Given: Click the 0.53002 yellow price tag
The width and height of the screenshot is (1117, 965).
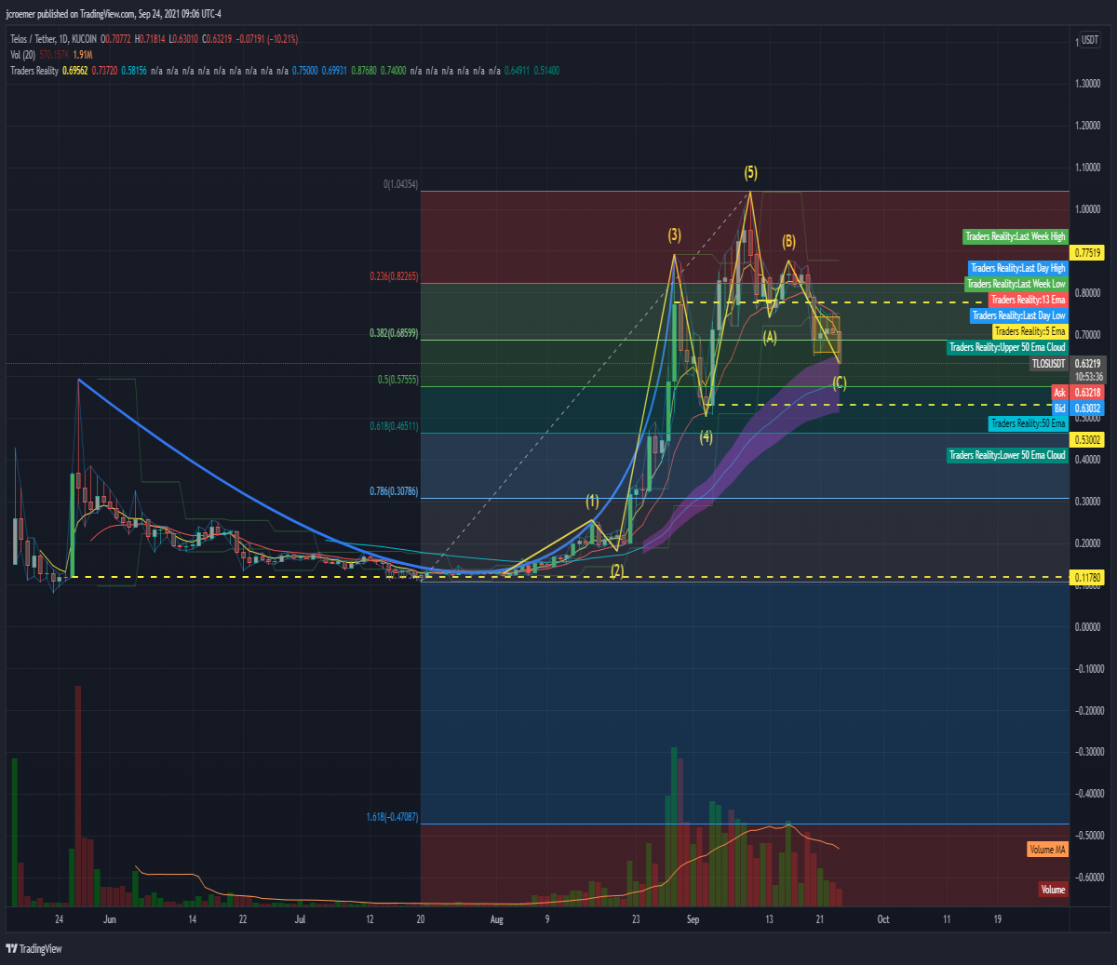Looking at the screenshot, I should (1088, 440).
